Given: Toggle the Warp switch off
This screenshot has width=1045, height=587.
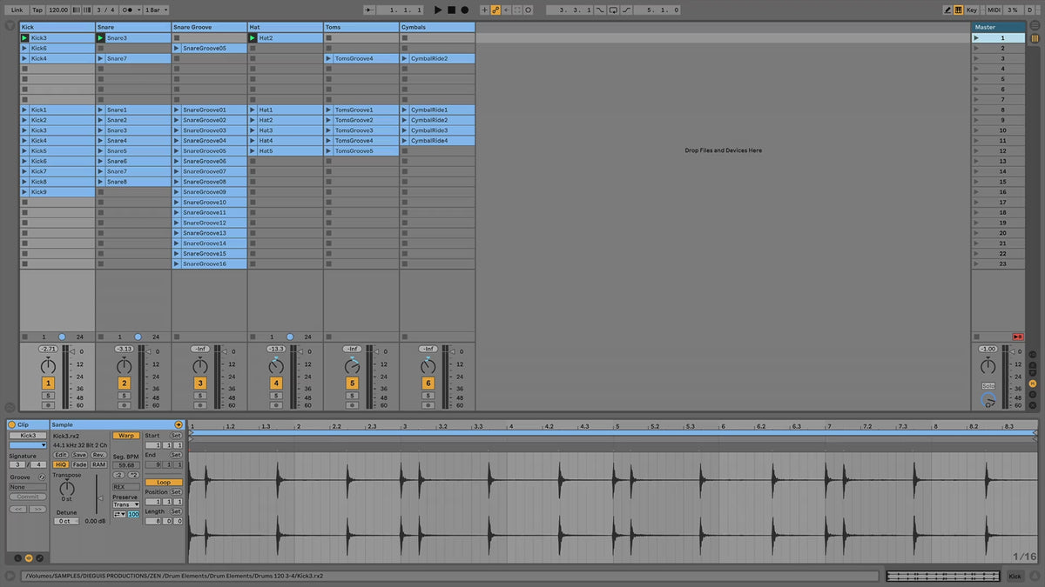Looking at the screenshot, I should [125, 436].
